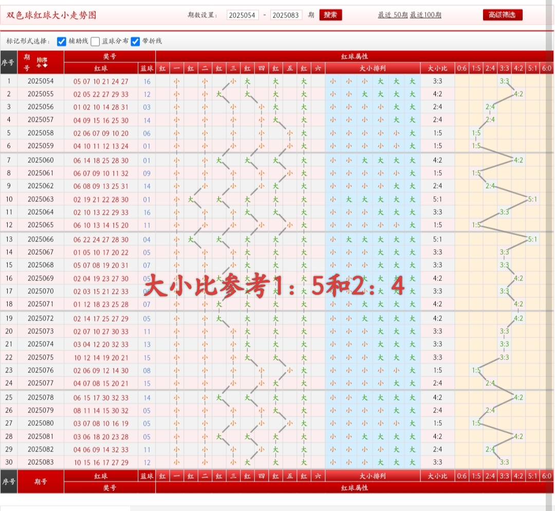Click the descending sort arrow in 期号 header

(x=45, y=65)
